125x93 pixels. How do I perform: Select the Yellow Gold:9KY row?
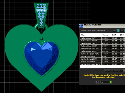tap(103, 38)
